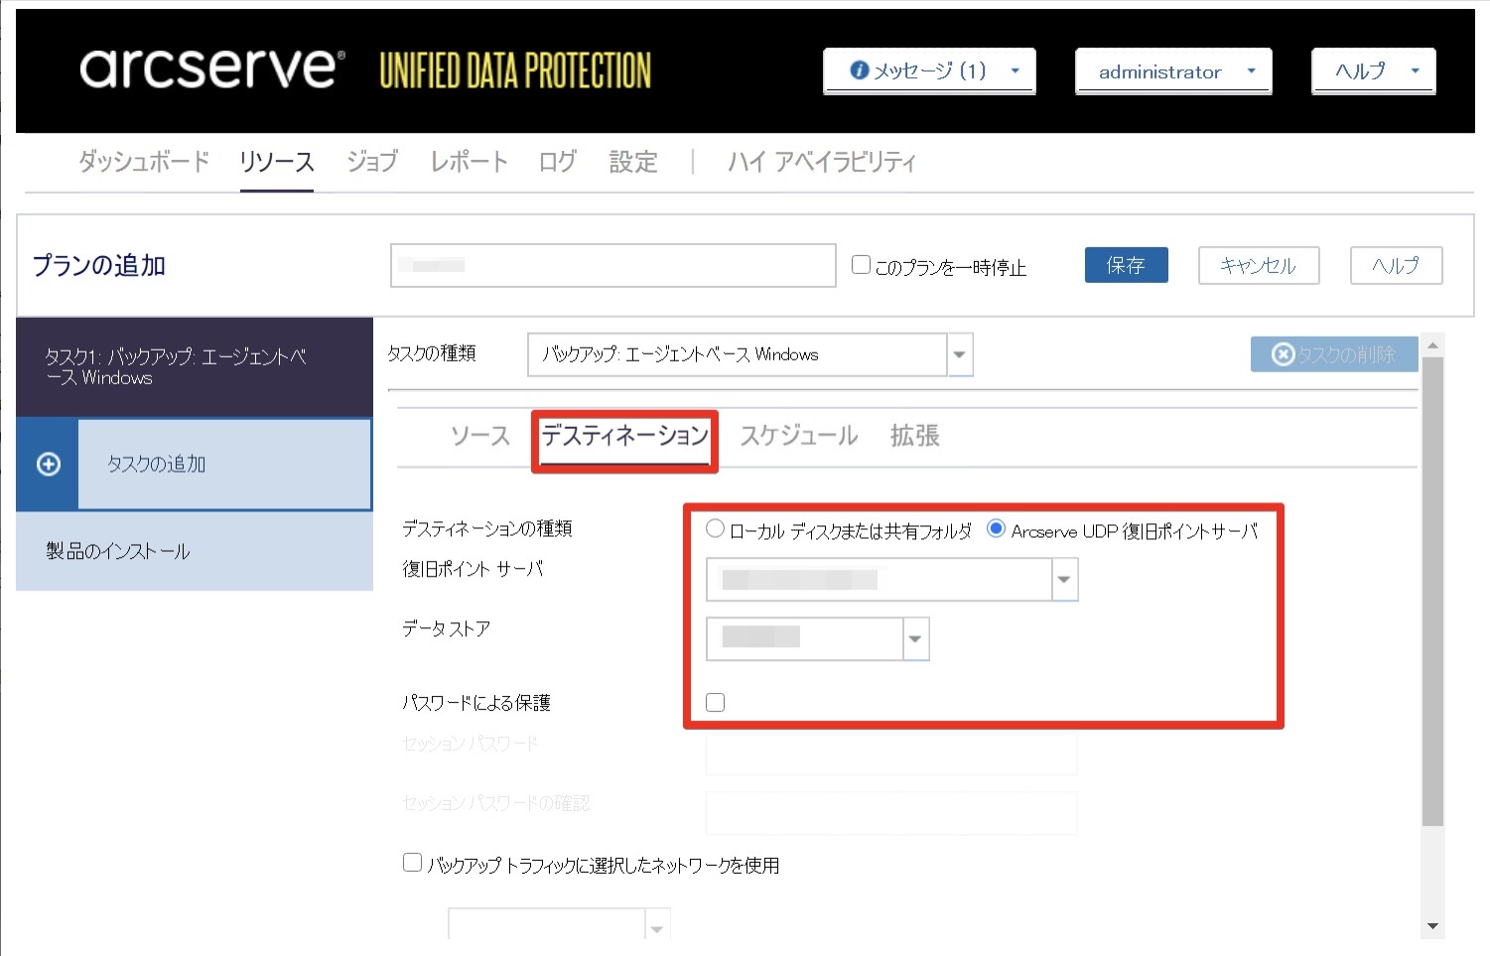Open the ダッシュボード menu tab
This screenshot has height=956, width=1490.
[144, 162]
